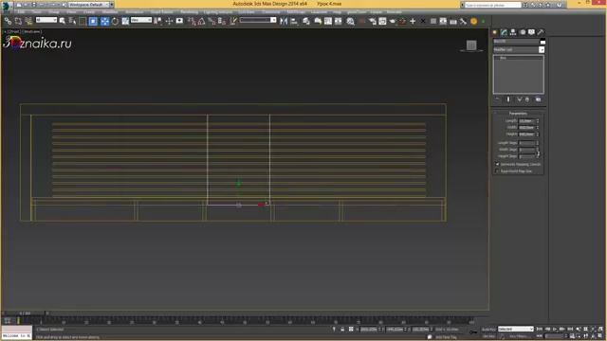607x341 pixels.
Task: Open the Material Editor
Action: pyautogui.click(x=350, y=21)
